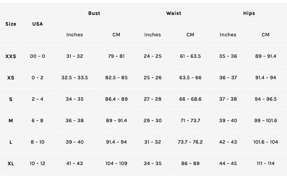Click the 00 - 0 USA size cell

pyautogui.click(x=37, y=56)
